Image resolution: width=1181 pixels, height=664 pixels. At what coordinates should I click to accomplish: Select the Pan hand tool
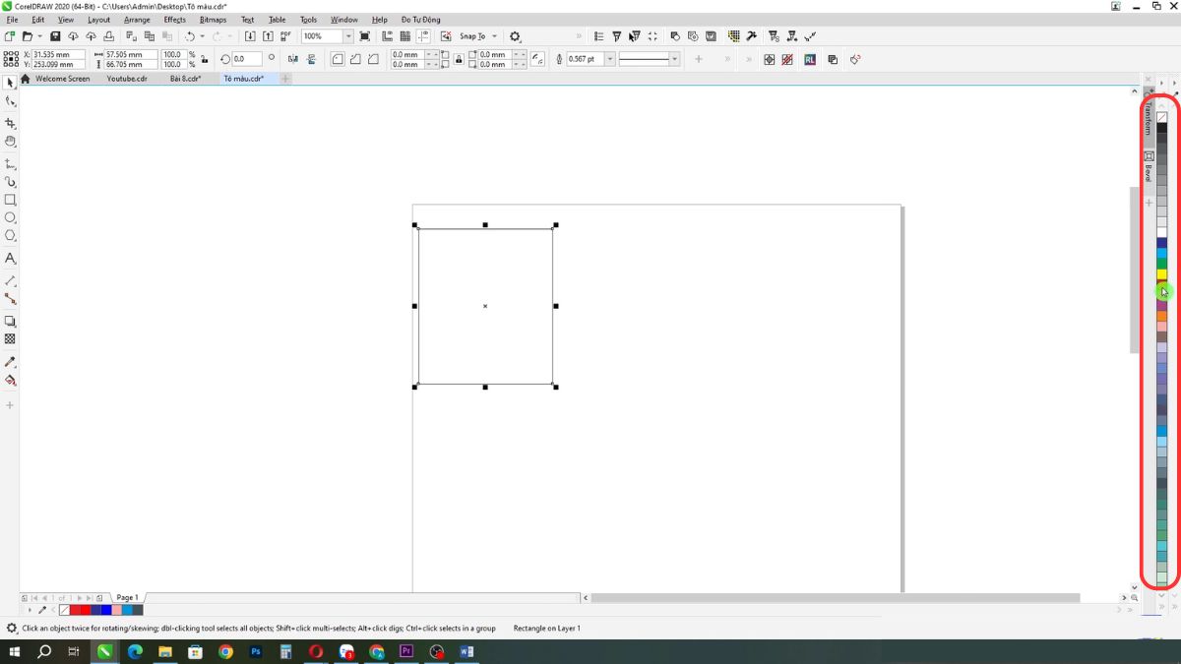(10, 142)
